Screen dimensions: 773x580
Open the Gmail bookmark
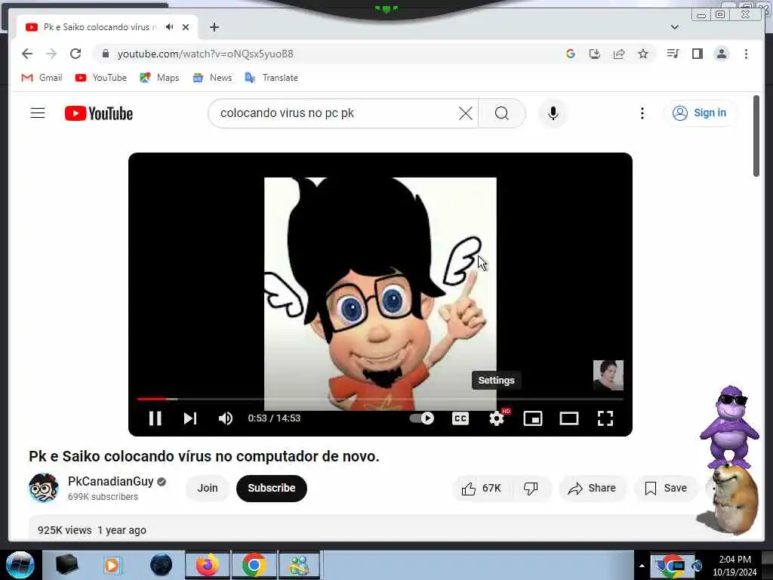pyautogui.click(x=42, y=78)
